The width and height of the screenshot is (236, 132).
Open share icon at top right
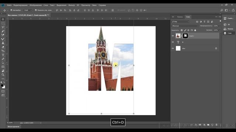[x=233, y=10]
